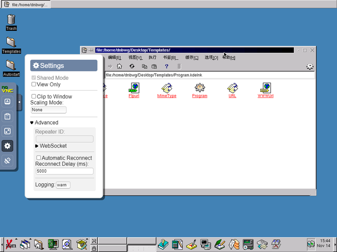Image resolution: width=337 pixels, height=252 pixels.
Task: Open the Scaling Mode dropdown
Action: [x=49, y=110]
